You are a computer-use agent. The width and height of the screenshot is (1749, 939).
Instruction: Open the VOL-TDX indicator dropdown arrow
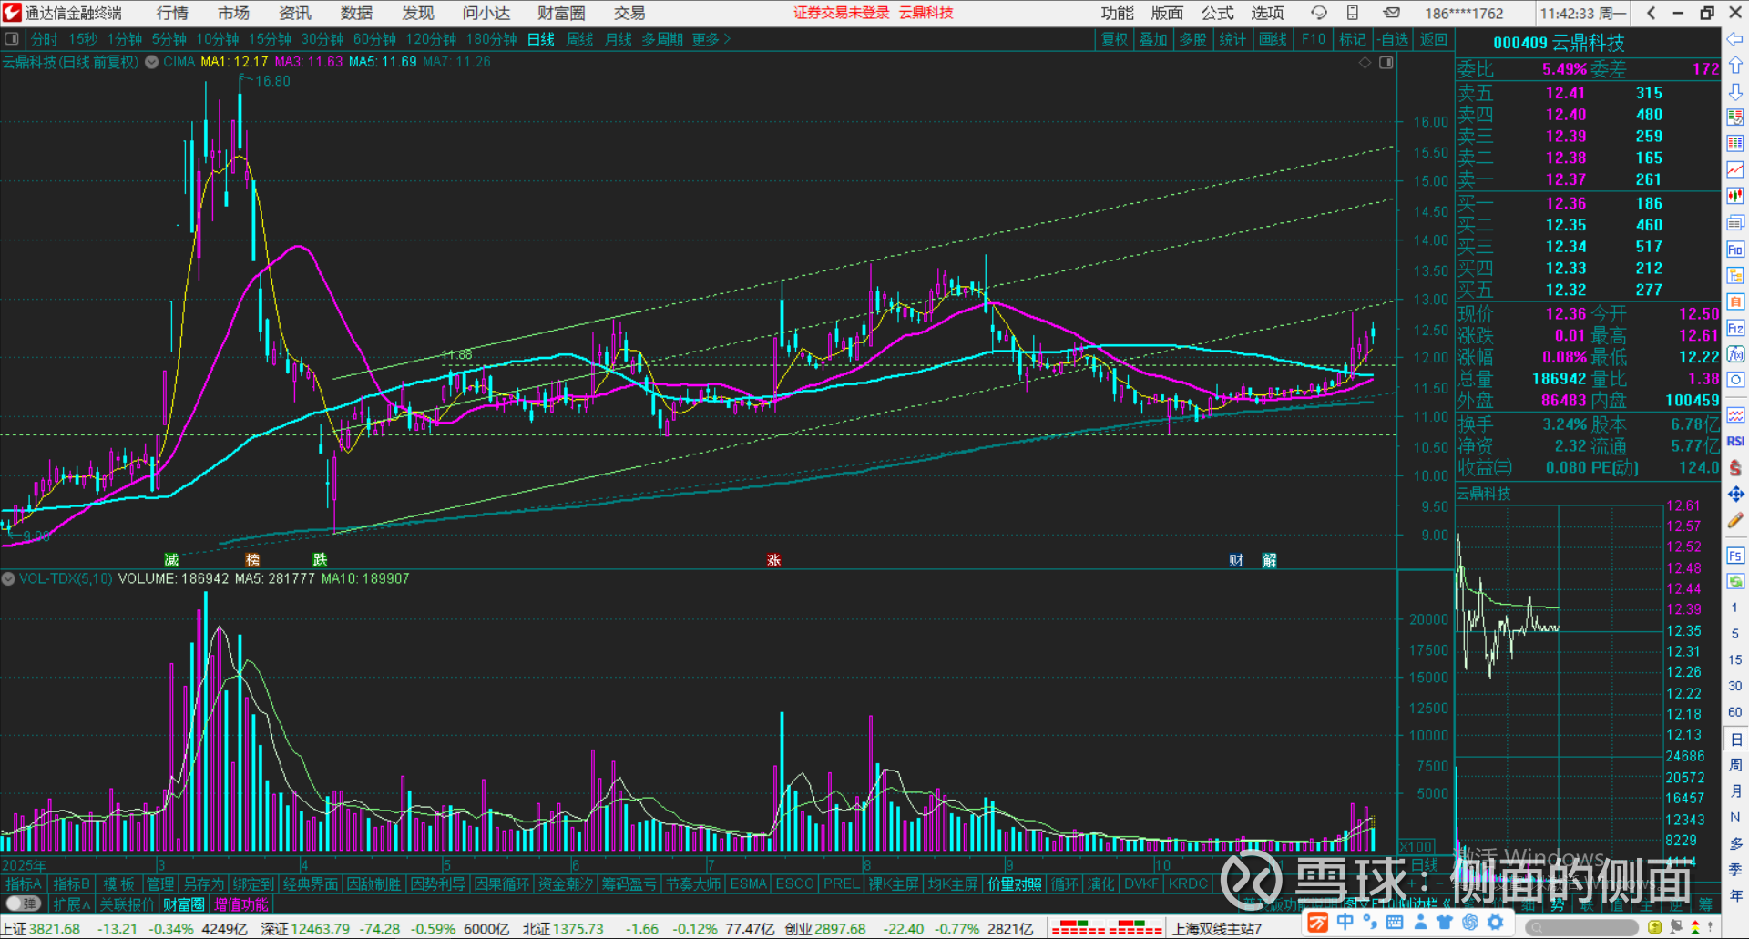8,578
